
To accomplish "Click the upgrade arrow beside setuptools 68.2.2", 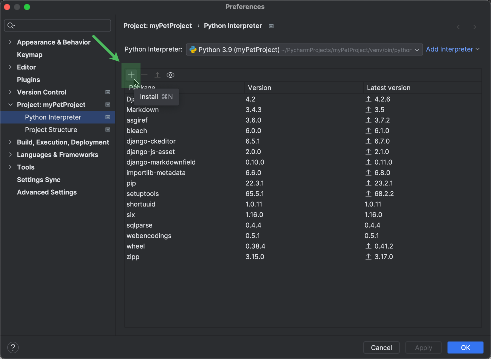I will point(368,193).
